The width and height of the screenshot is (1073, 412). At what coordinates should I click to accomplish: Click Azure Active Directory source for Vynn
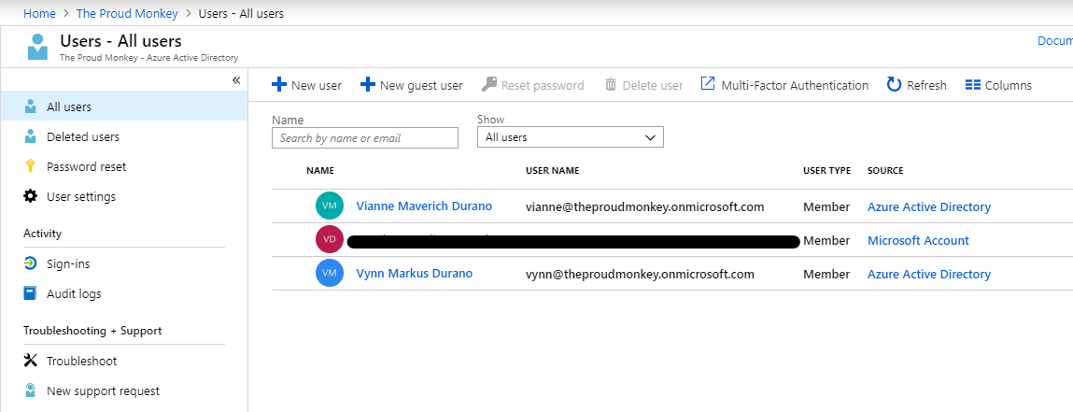(x=928, y=274)
